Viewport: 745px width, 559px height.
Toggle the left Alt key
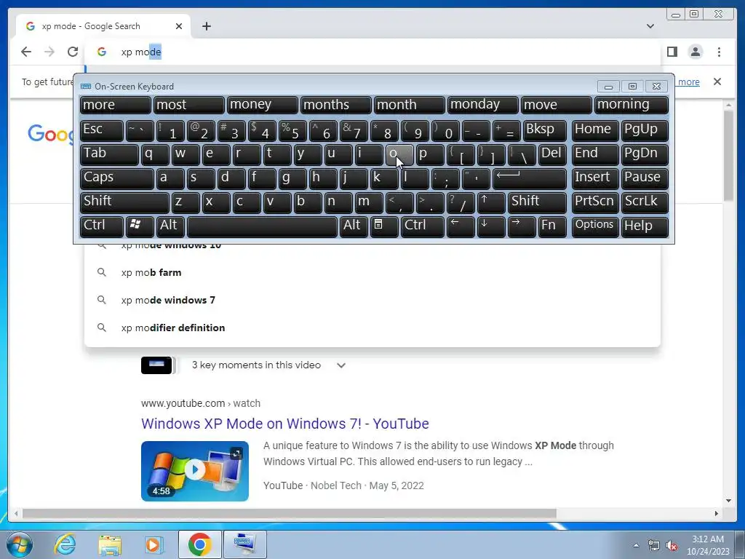[170, 227]
